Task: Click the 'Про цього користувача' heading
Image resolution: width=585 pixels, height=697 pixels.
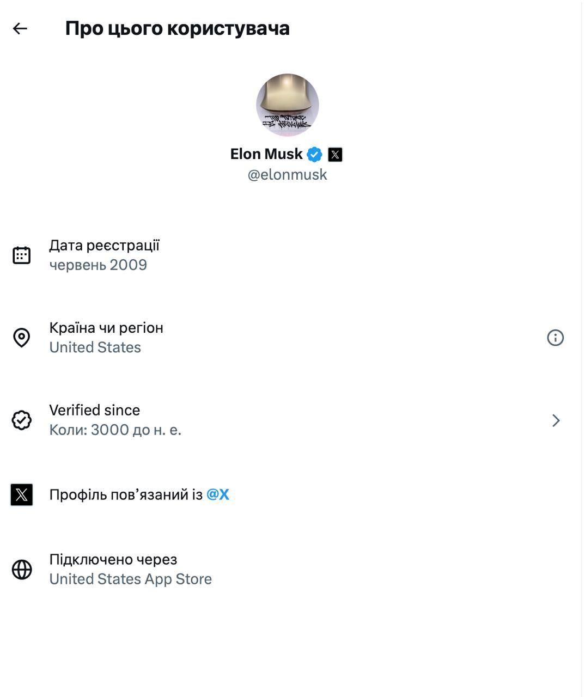Action: pyautogui.click(x=177, y=28)
